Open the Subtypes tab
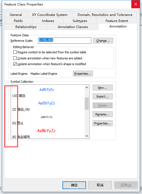The image size is (142, 194). (80, 21)
